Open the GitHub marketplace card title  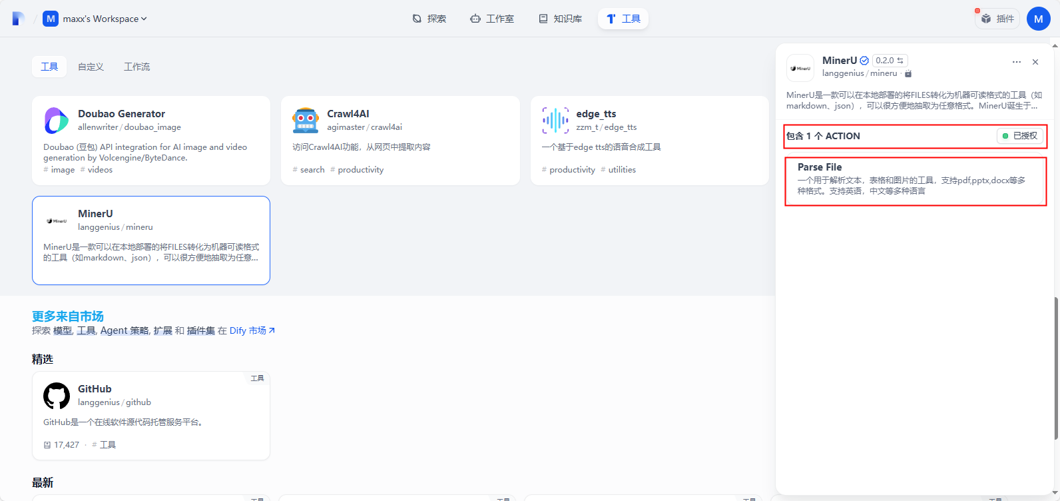(95, 389)
